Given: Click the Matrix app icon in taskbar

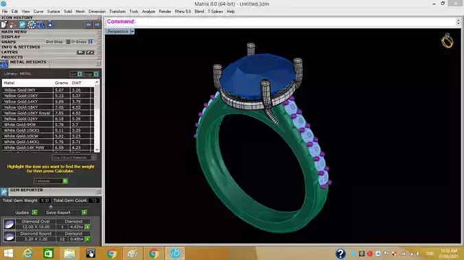Looking at the screenshot, I should pos(175,254).
